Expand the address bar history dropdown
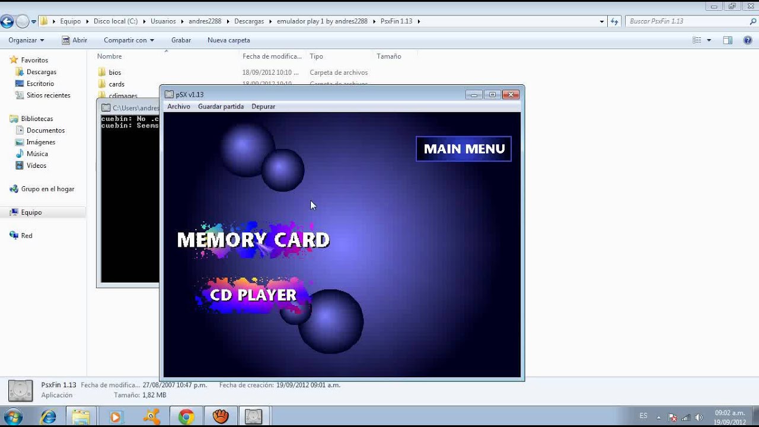The width and height of the screenshot is (759, 427). [x=602, y=21]
